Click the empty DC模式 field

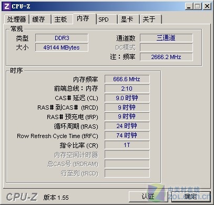pyautogui.click(x=166, y=47)
